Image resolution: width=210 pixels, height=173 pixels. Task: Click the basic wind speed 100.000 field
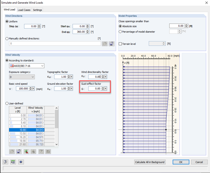point(22,89)
